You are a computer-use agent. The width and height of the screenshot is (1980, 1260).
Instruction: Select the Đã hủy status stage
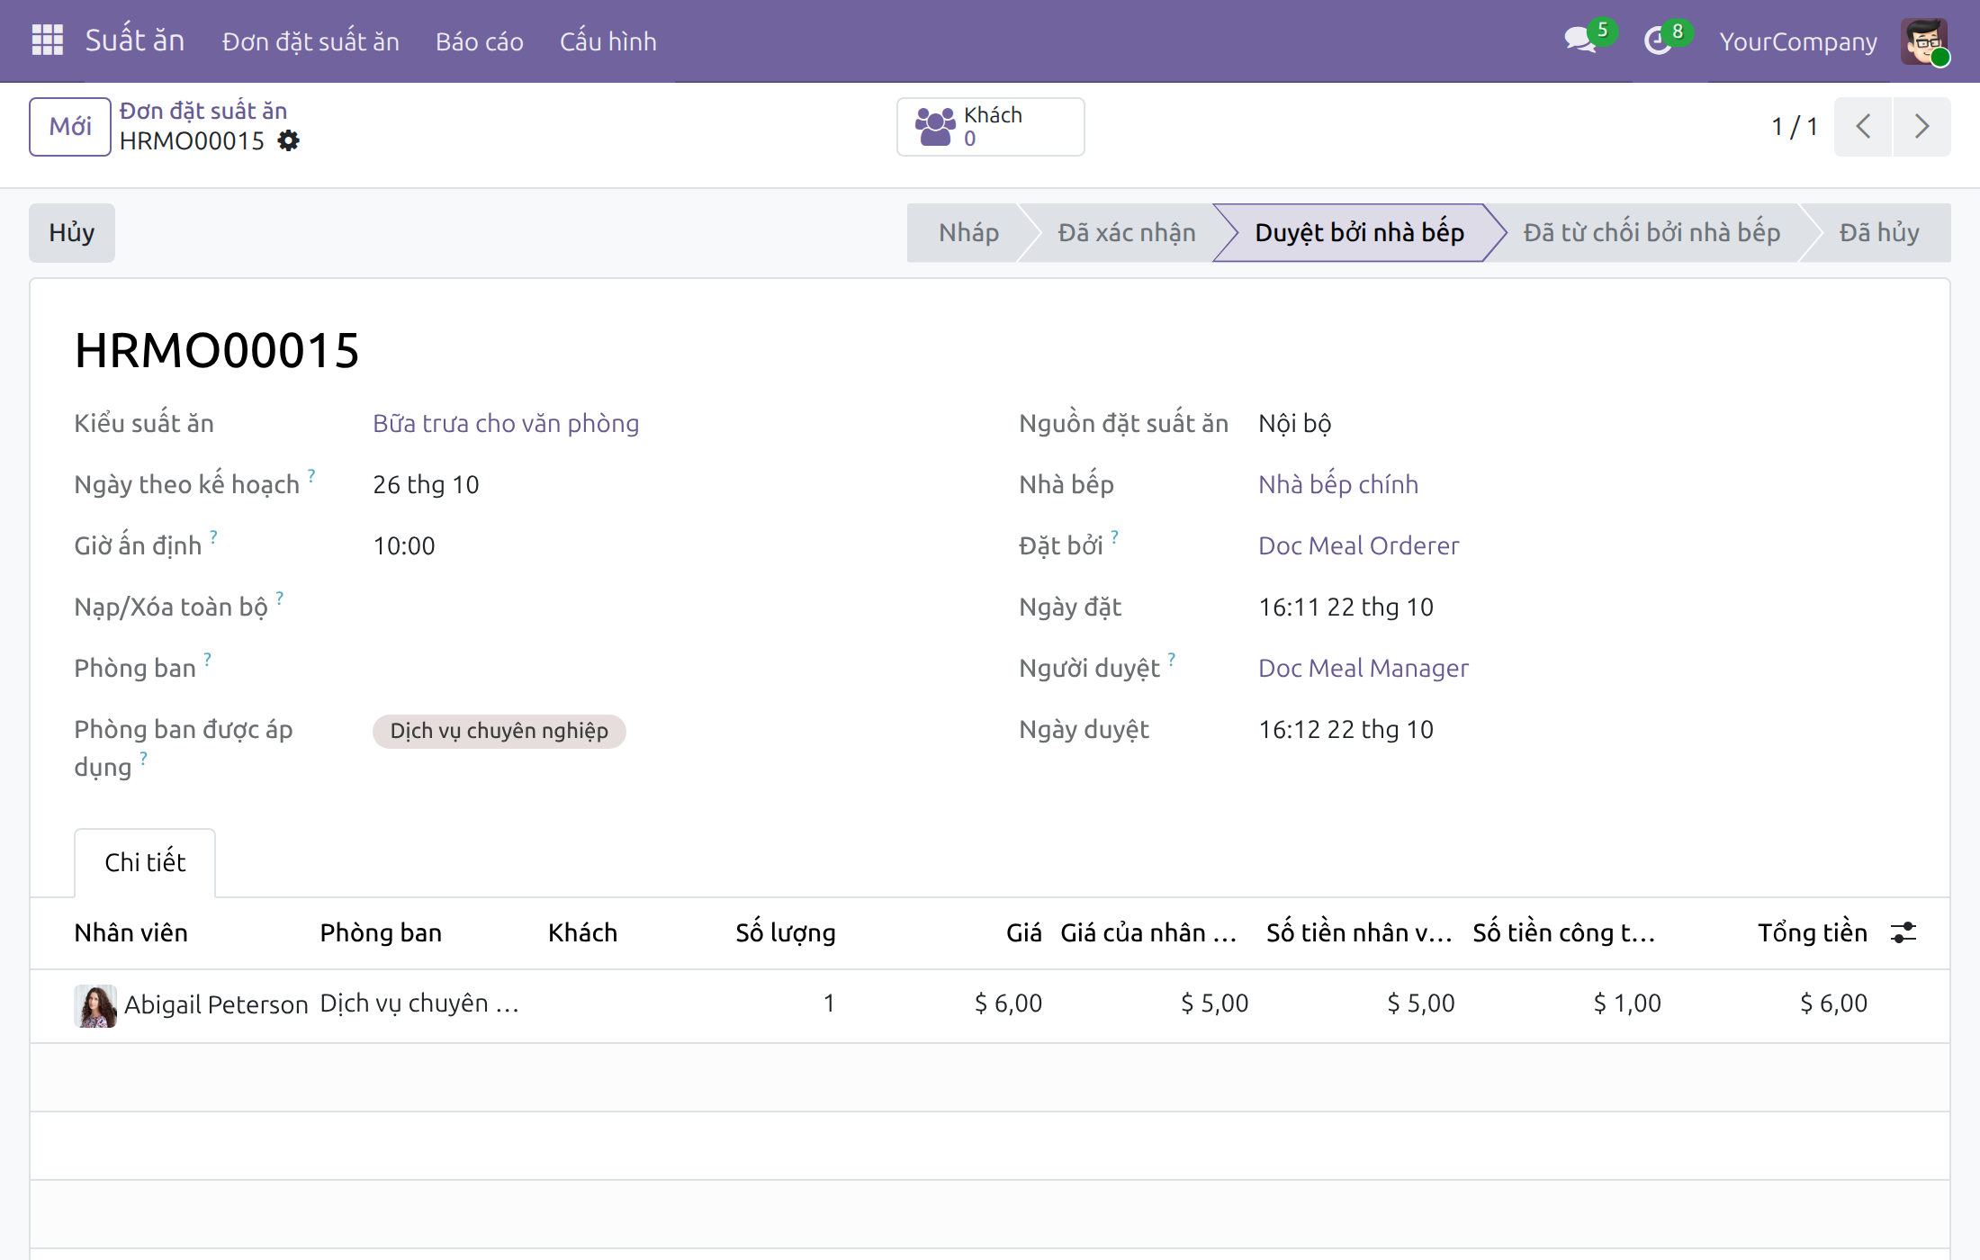pyautogui.click(x=1879, y=233)
